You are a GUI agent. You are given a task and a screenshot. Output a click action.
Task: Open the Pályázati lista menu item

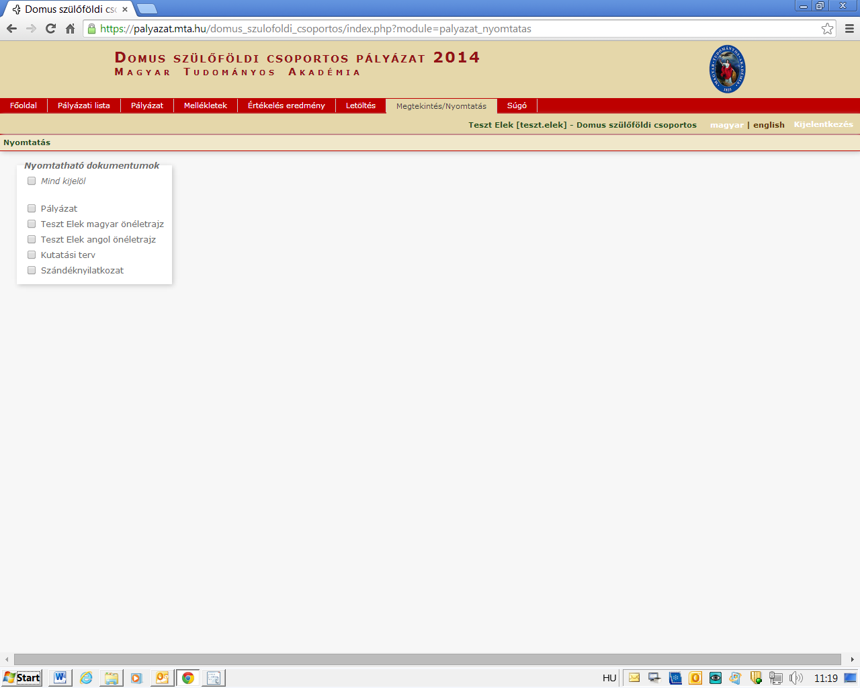click(x=84, y=105)
